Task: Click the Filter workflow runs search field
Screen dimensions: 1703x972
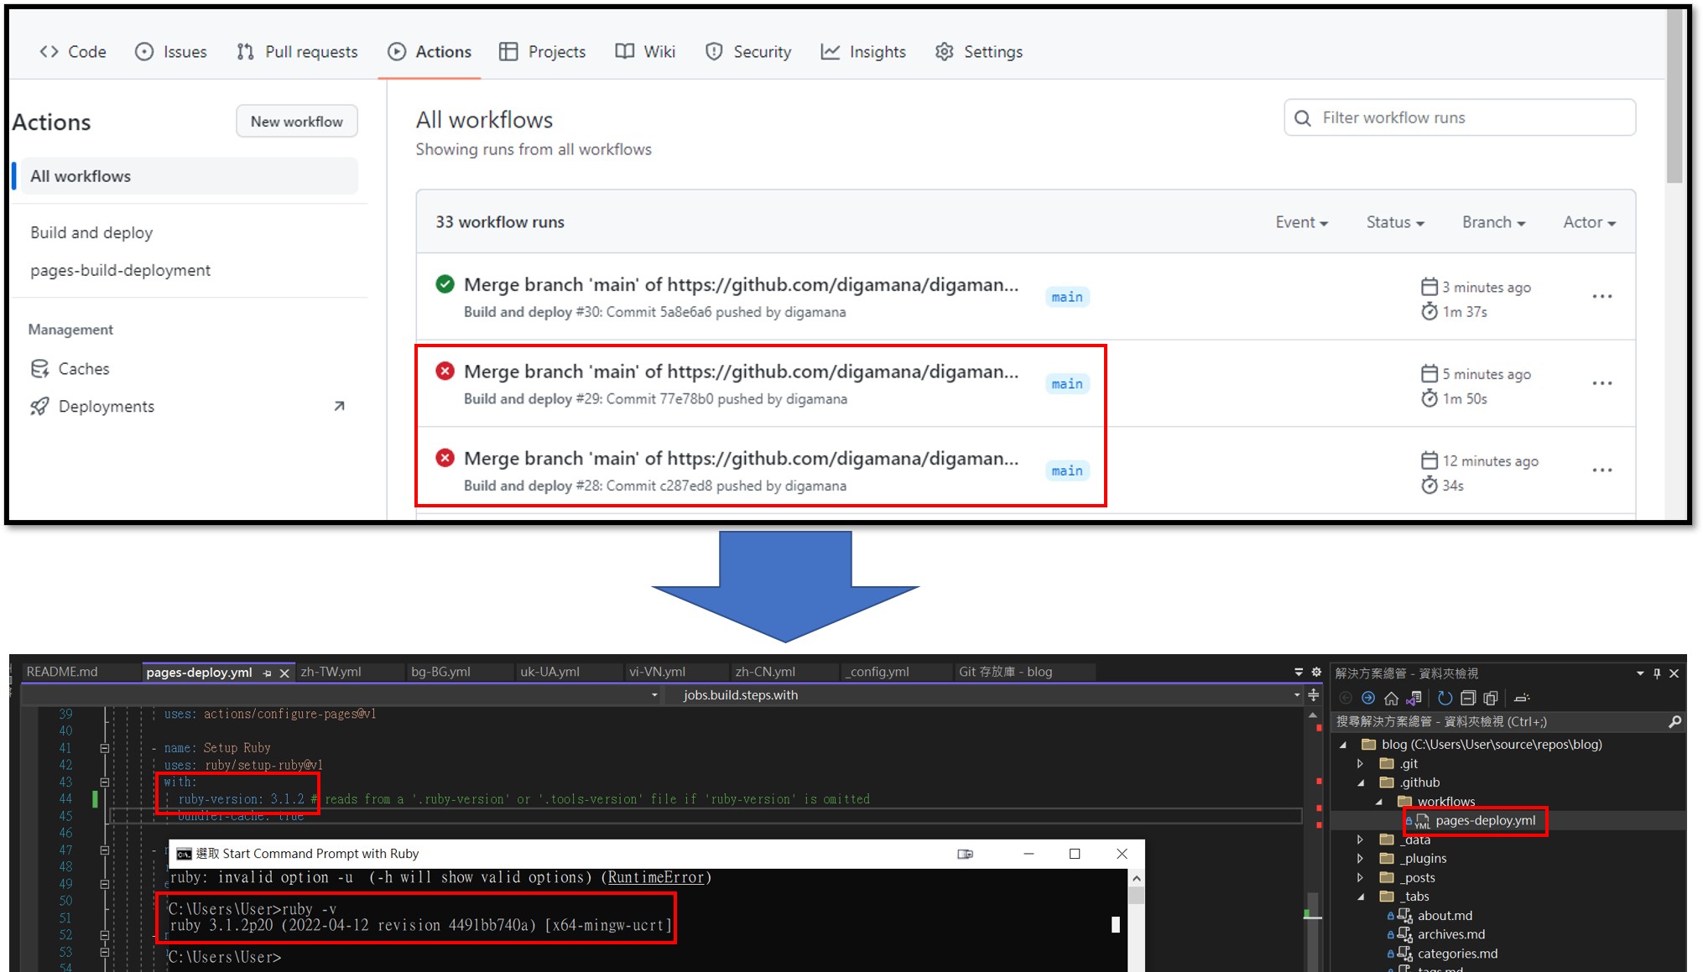Action: coord(1459,117)
